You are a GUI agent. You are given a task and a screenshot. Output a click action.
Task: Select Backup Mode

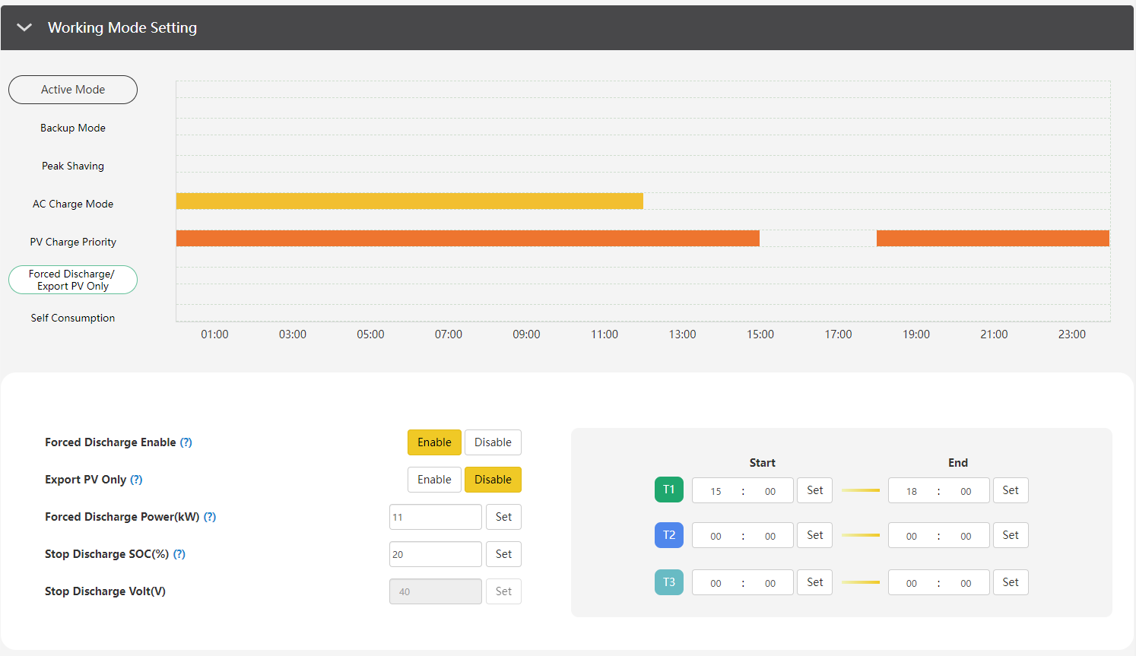[x=73, y=128]
